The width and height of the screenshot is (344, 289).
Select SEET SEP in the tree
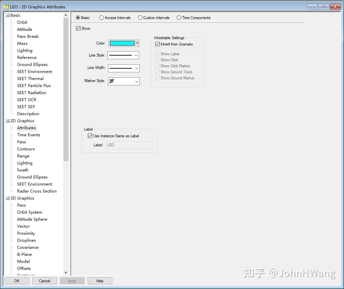tap(26, 106)
